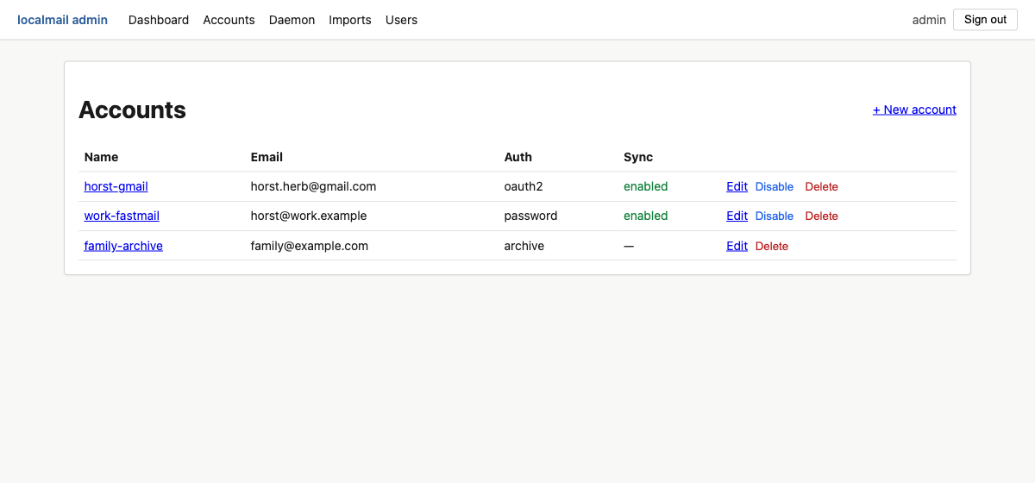The height and width of the screenshot is (483, 1035).
Task: Click the password auth value
Action: point(530,216)
